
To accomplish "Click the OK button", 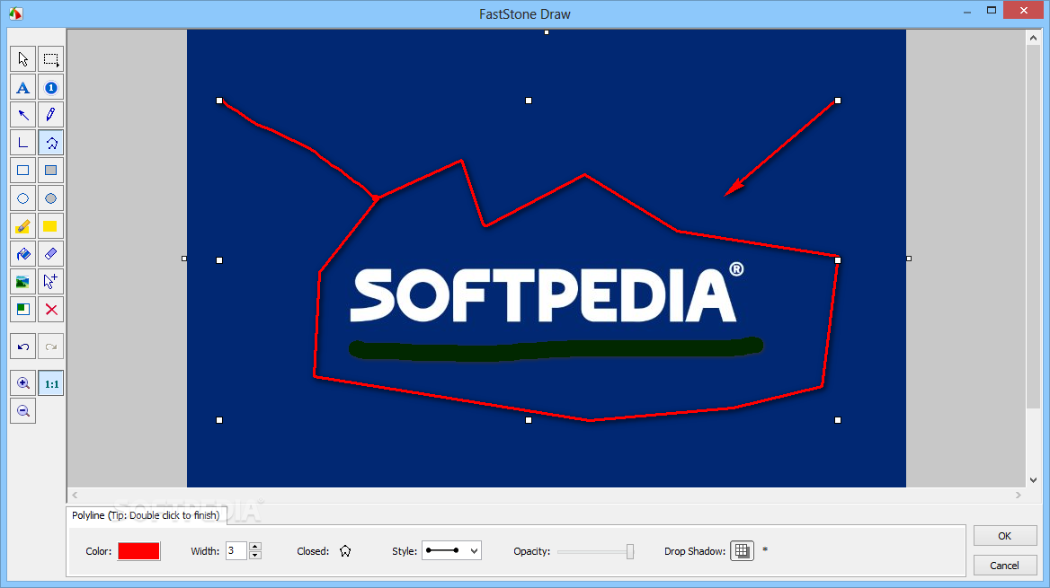I will (1004, 536).
